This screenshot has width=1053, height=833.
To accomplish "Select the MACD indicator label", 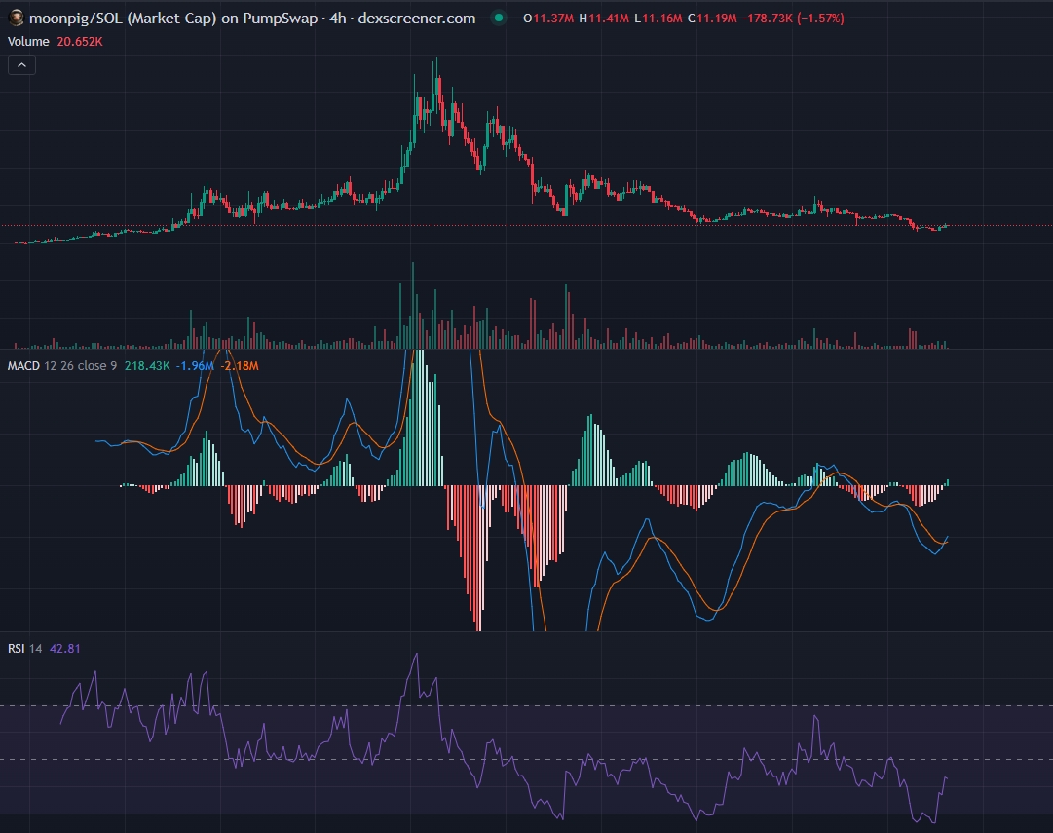I will [23, 366].
